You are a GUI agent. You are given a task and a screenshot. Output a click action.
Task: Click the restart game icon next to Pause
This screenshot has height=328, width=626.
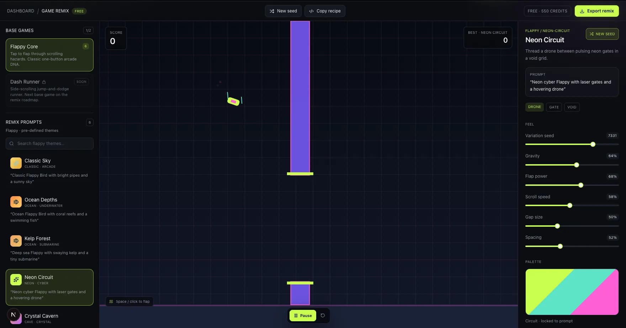(323, 316)
